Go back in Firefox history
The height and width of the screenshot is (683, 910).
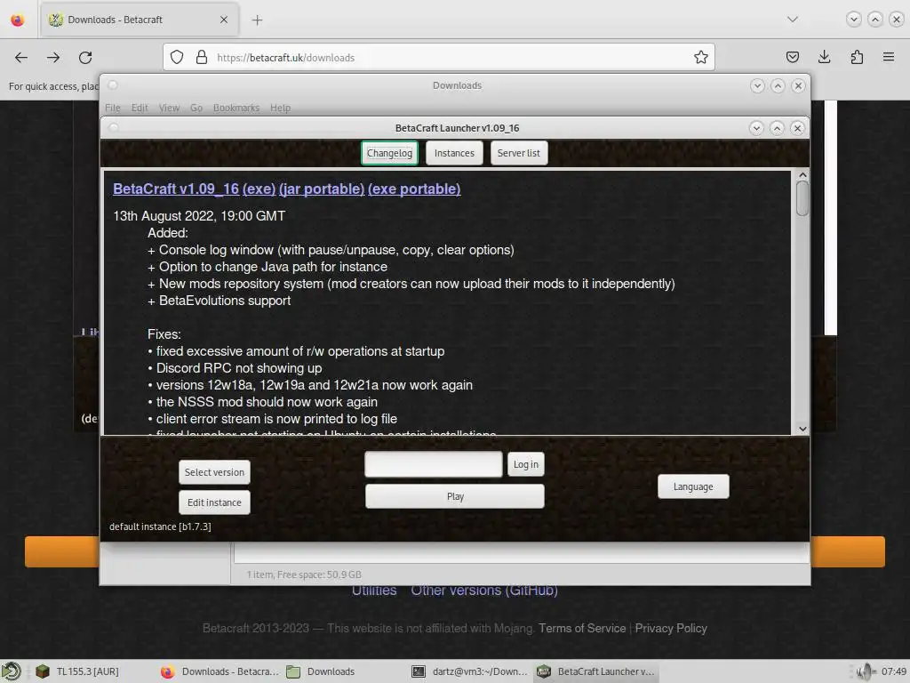[x=21, y=58]
